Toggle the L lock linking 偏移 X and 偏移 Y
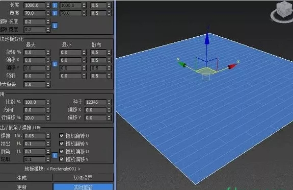Screen dimensions: 293x190 [55, 64]
